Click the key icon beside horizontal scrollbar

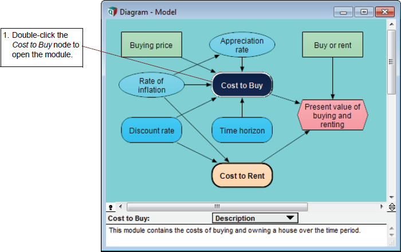pos(111,207)
